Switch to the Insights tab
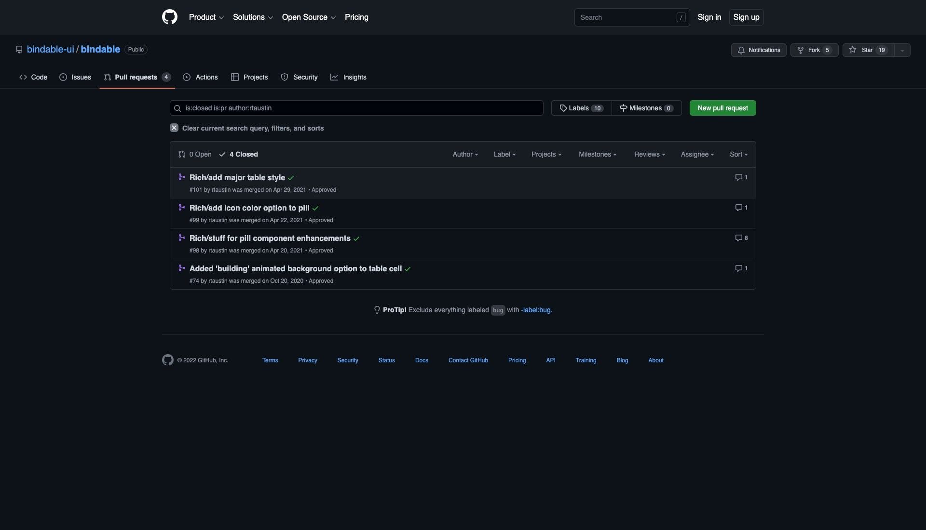Image resolution: width=926 pixels, height=530 pixels. coord(348,77)
